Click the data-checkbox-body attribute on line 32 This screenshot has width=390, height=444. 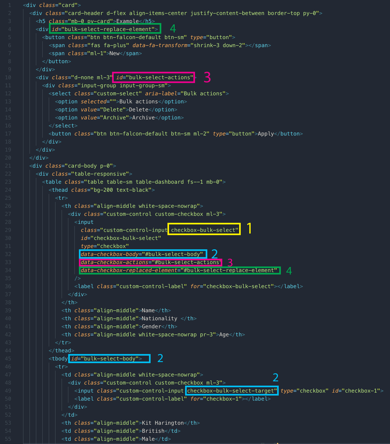pos(142,254)
